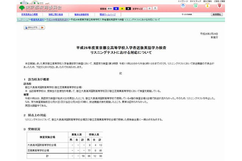
Task: Open the サイトマップ icon
Action: [195, 6]
